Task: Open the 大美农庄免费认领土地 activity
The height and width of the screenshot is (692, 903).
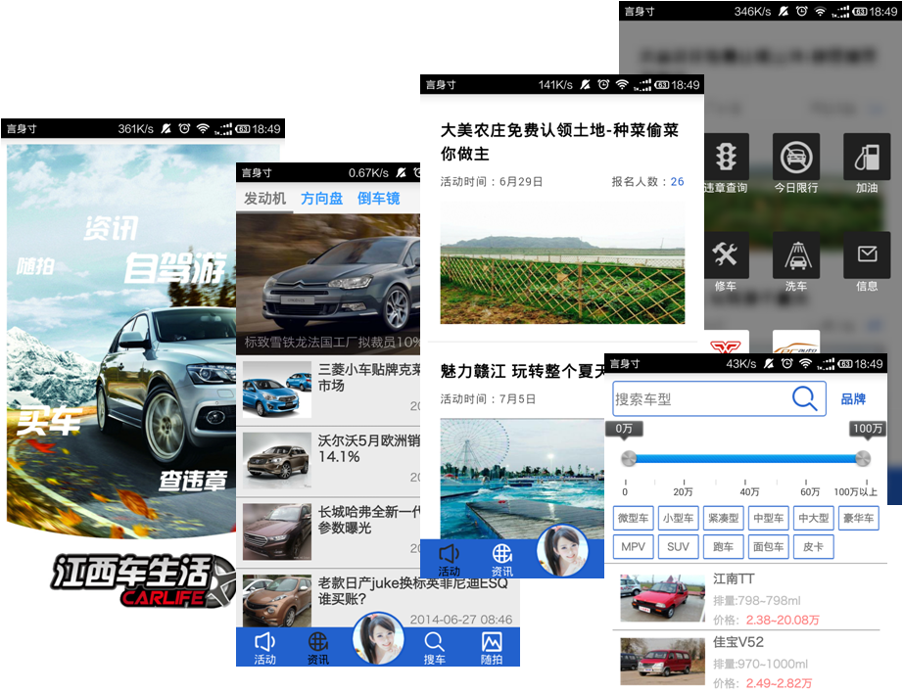Action: coord(559,142)
